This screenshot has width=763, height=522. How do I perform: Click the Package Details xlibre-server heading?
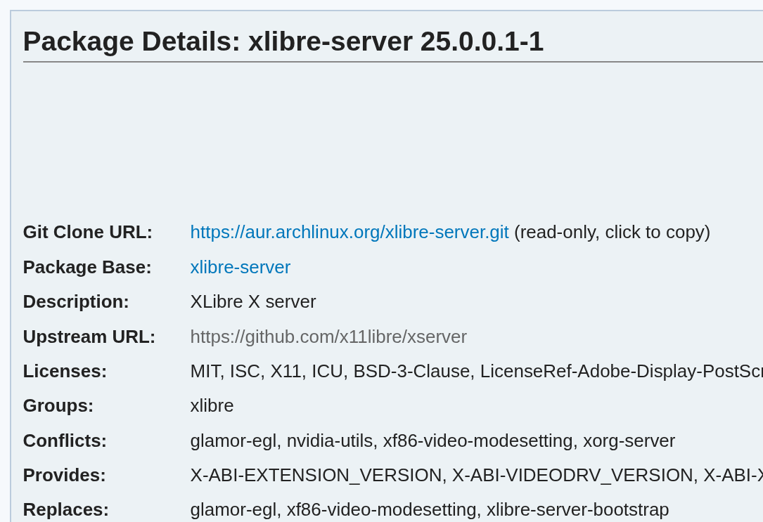click(x=283, y=41)
